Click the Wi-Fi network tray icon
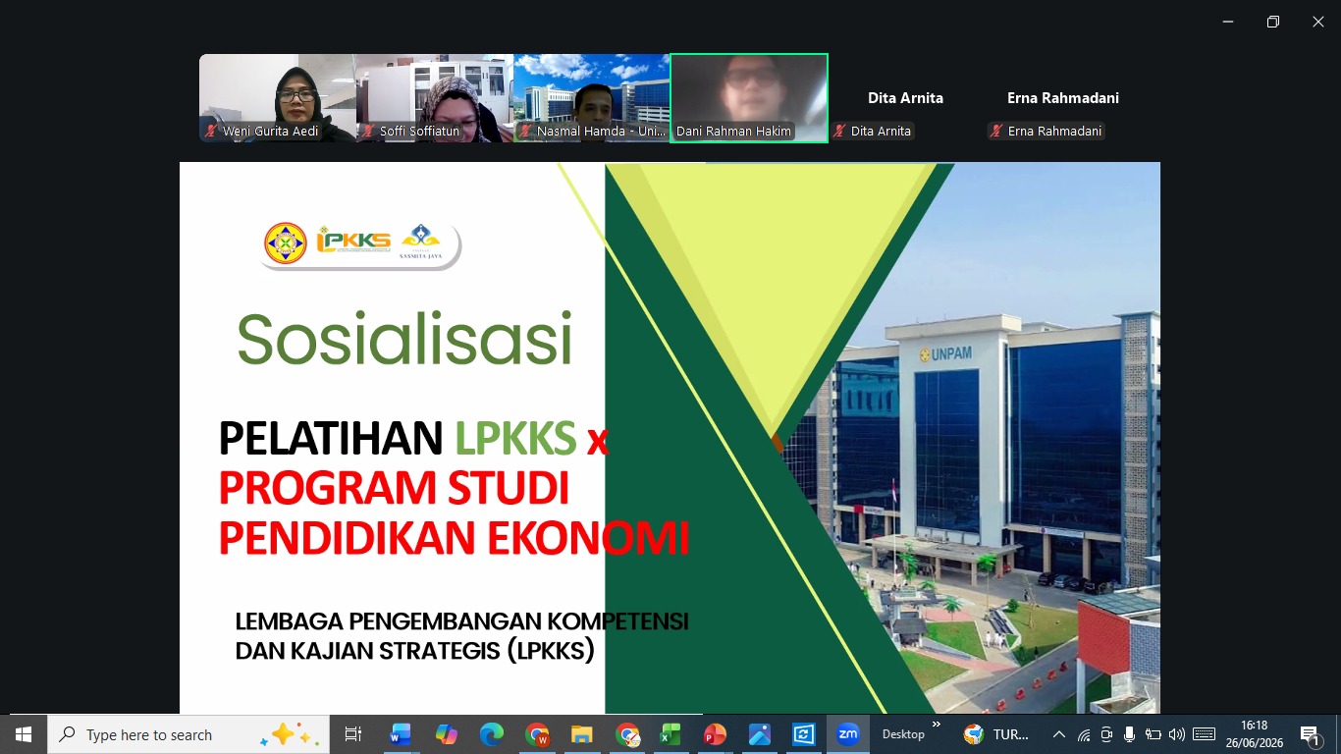 point(1084,734)
